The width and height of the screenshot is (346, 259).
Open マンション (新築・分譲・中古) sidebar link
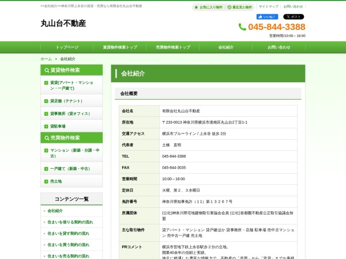coord(72,153)
